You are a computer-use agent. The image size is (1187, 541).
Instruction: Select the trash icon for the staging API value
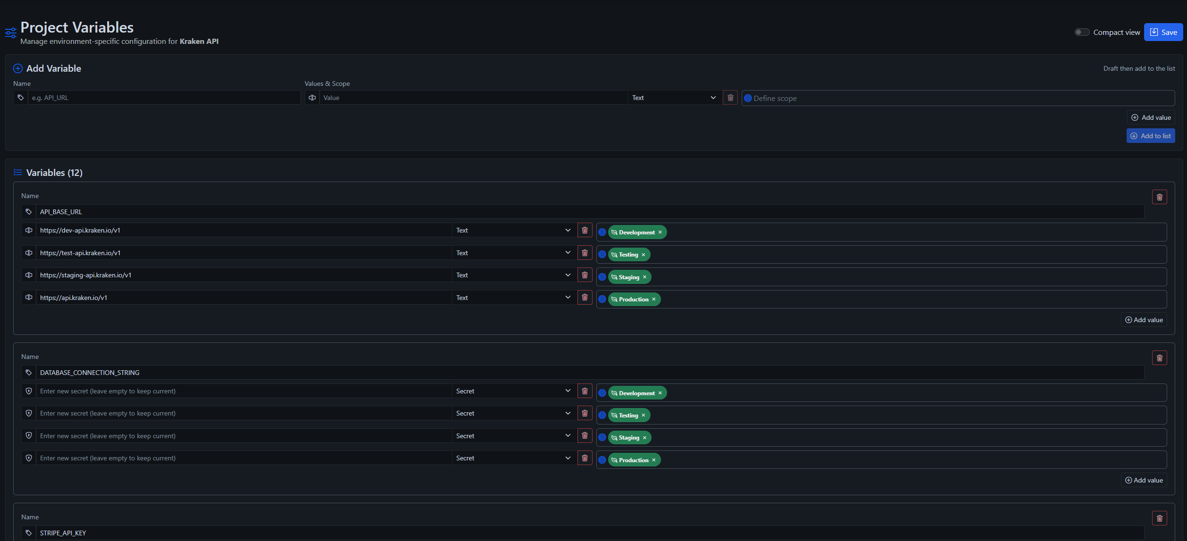pos(585,275)
